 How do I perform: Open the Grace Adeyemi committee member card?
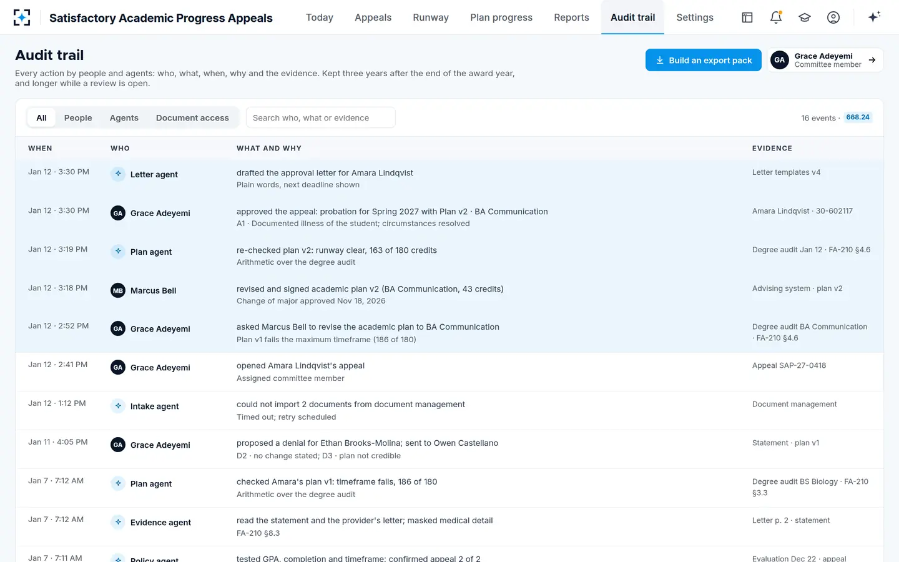825,60
